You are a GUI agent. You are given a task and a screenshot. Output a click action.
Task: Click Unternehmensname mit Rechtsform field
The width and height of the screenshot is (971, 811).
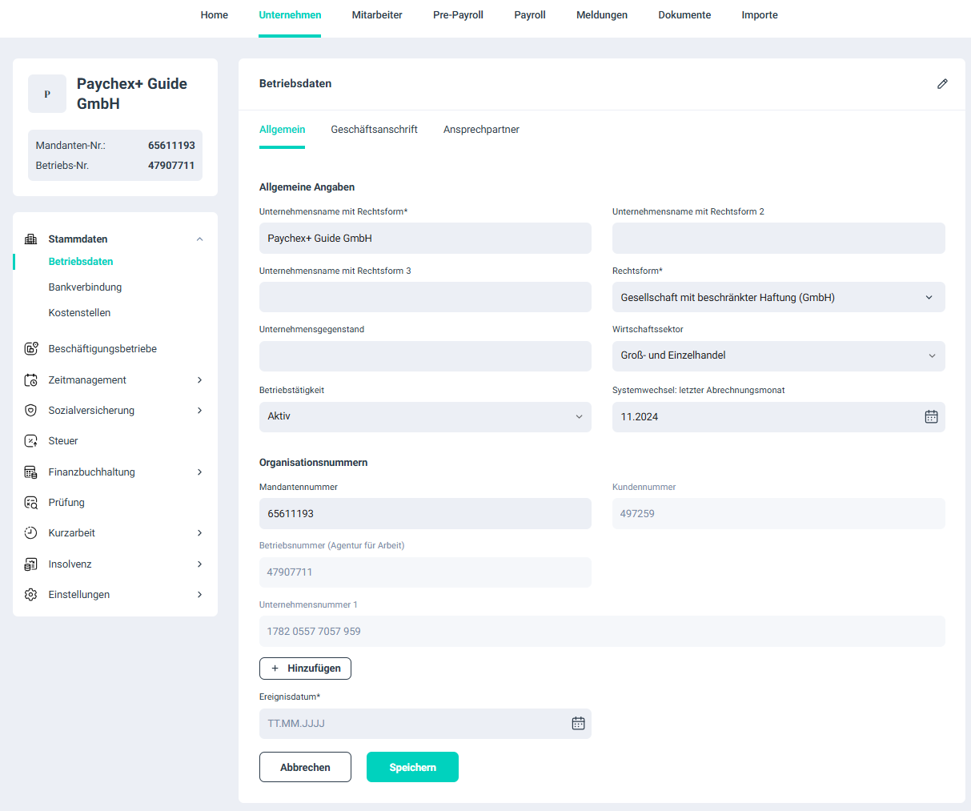point(425,239)
